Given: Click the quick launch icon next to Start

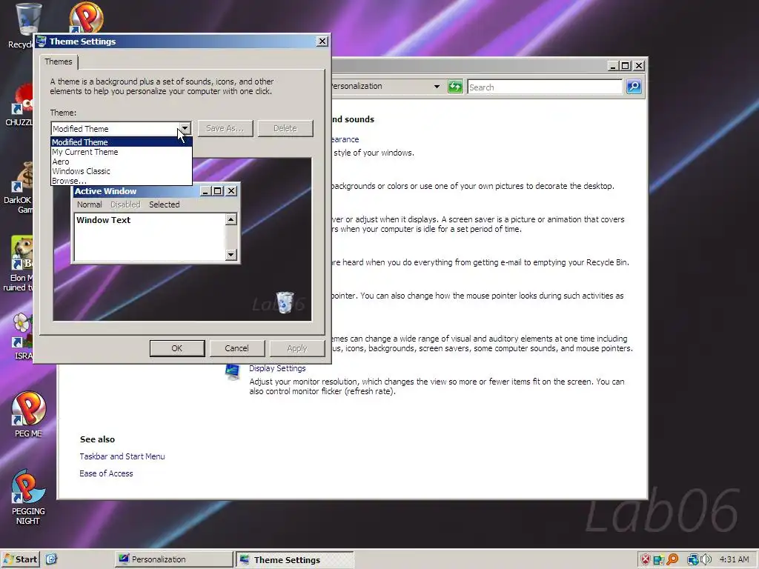Looking at the screenshot, I should coord(51,559).
